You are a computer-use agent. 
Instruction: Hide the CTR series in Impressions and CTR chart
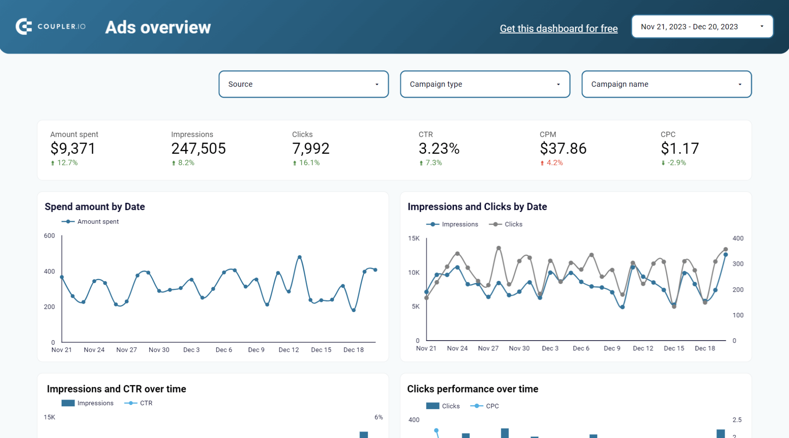(139, 403)
